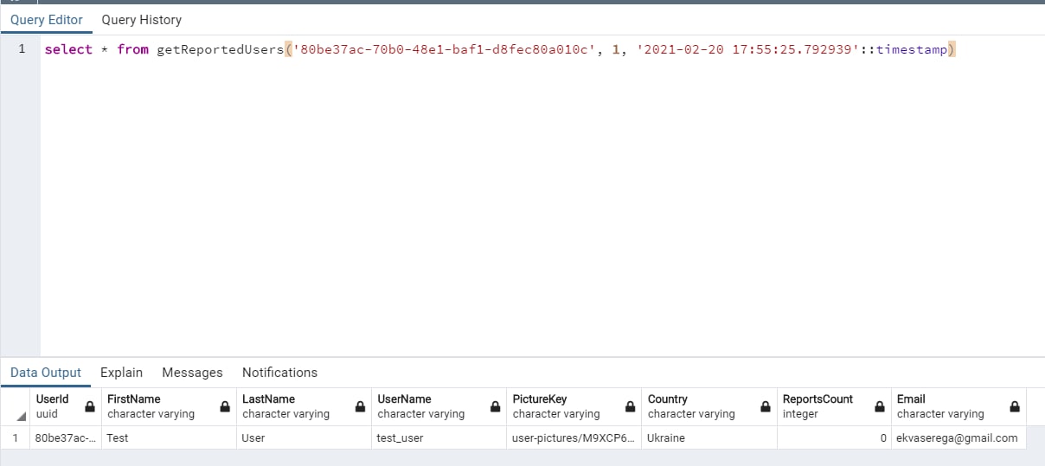
Task: Select result row number 1
Action: click(16, 437)
